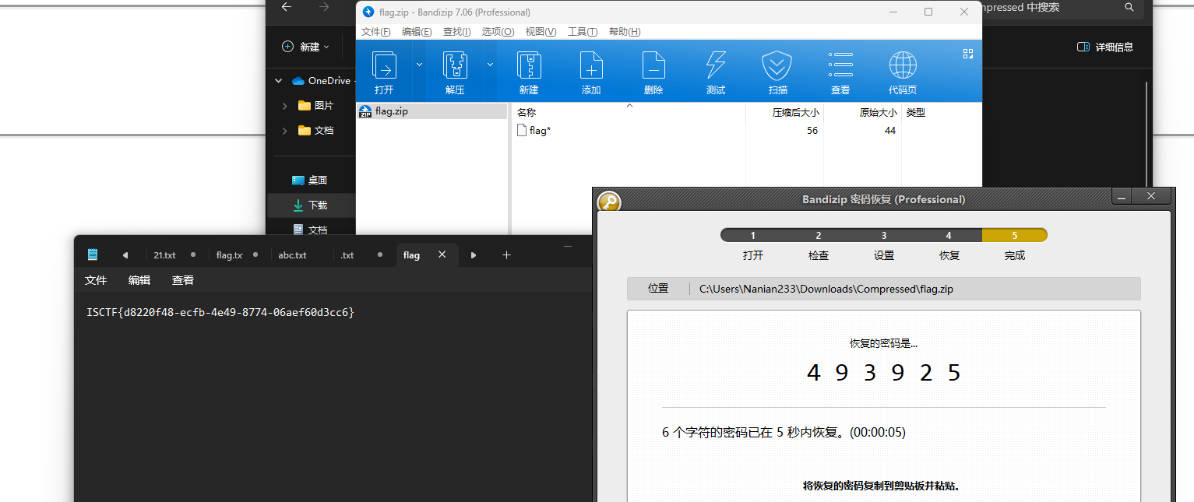
Task: Open dropdown arrow next to 打开 in Bandizip
Action: (419, 64)
